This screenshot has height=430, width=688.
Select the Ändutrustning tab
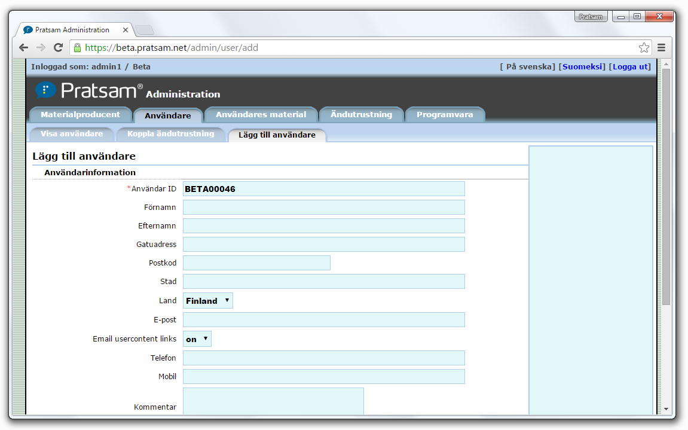click(361, 114)
